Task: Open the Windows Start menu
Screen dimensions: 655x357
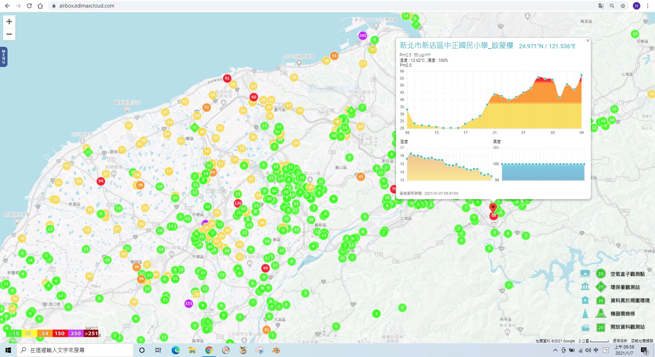Action: (8, 350)
